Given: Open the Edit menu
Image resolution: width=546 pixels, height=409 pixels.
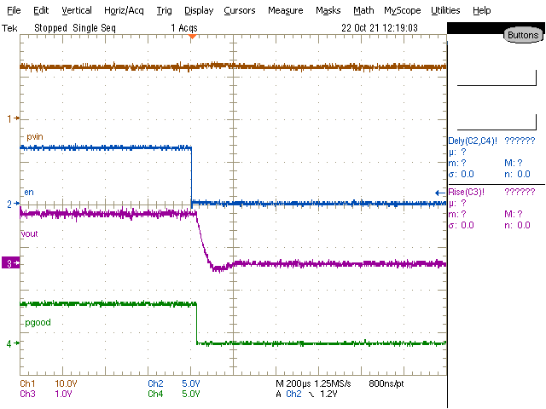Looking at the screenshot, I should coord(41,10).
